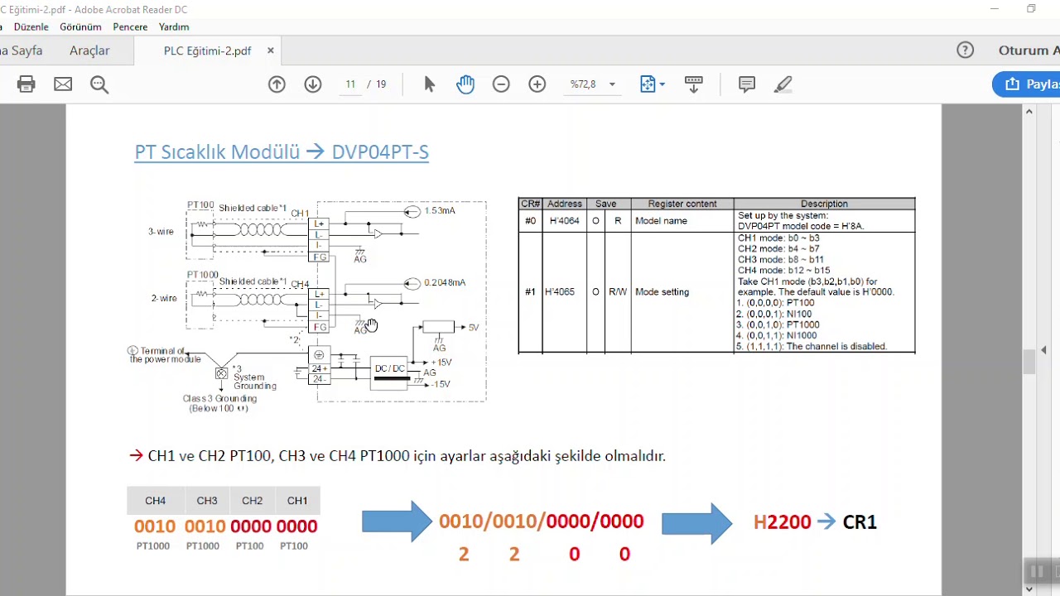Click the Paylaş share button
1060x596 pixels.
click(x=1027, y=84)
